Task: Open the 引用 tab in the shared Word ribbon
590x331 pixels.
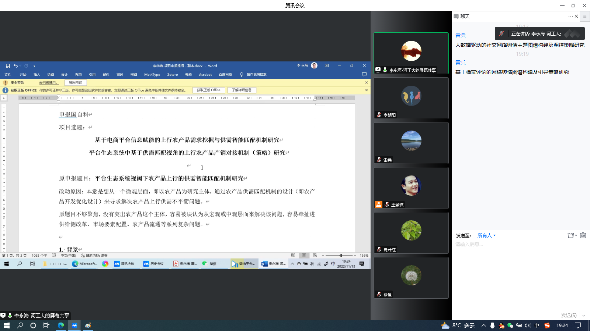Action: (92, 75)
